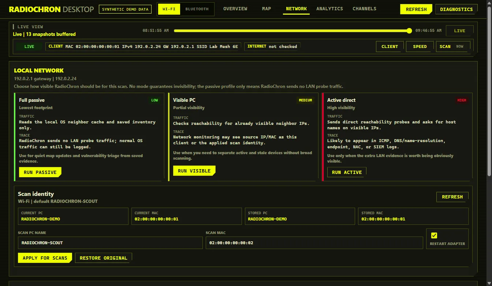Start the Run Active scan

(x=347, y=172)
